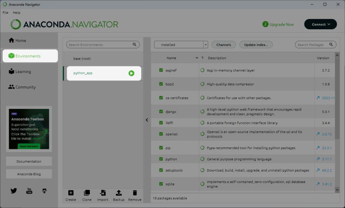345x208 pixels.
Task: Select the python_app environment
Action: pos(104,73)
